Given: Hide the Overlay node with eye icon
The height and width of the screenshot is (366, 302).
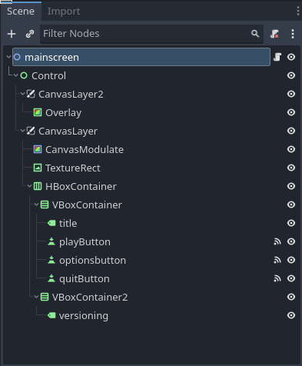Looking at the screenshot, I should (x=291, y=112).
